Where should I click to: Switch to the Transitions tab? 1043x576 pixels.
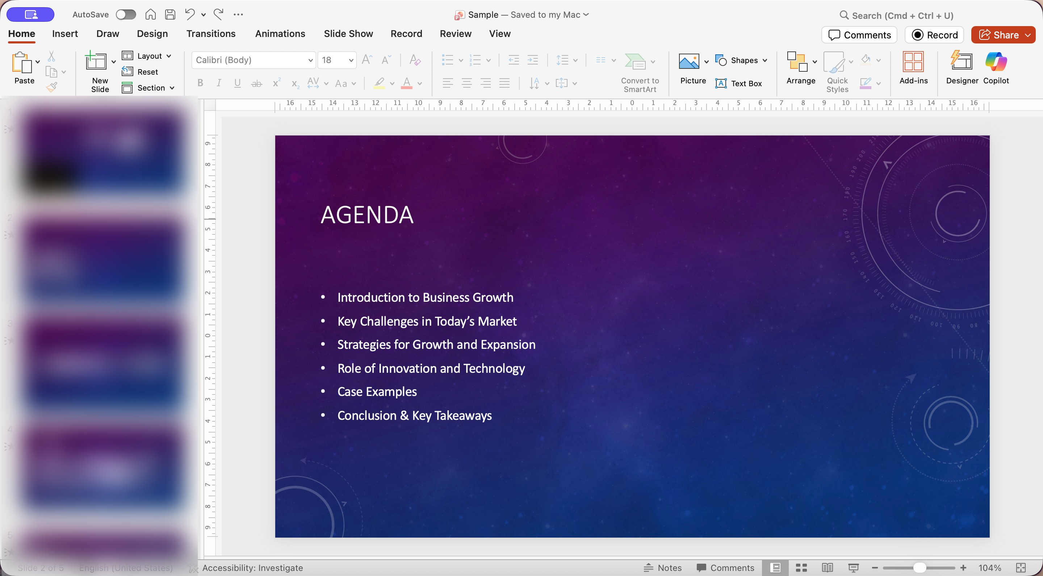[x=210, y=34]
